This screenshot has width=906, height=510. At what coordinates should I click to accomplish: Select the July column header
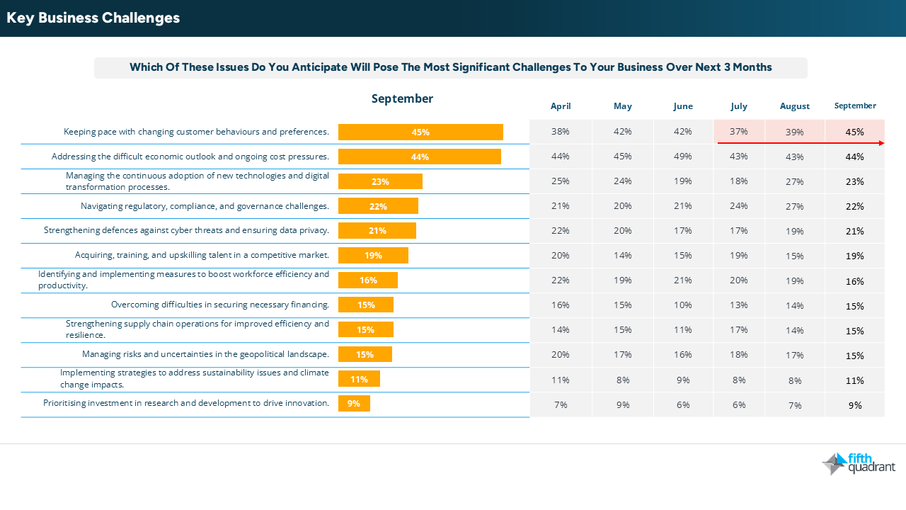click(739, 106)
